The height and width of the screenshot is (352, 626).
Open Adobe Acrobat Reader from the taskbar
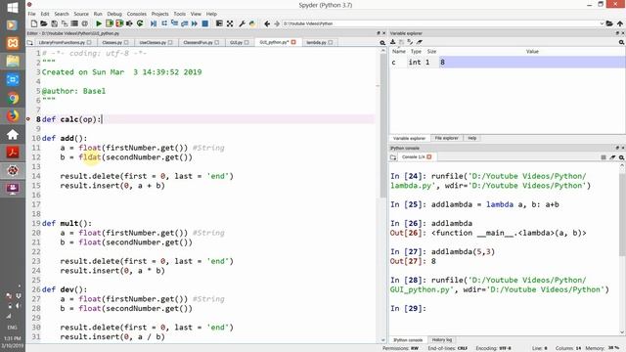[x=13, y=153]
